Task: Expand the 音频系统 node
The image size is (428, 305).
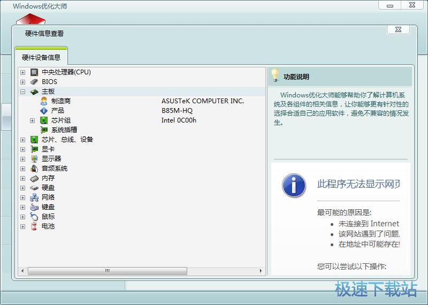Action: [22, 169]
